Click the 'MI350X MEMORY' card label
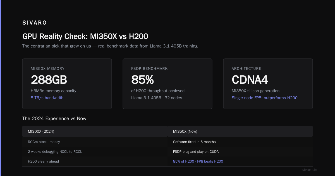Image resolution: width=335 pixels, height=176 pixels. tap(47, 68)
